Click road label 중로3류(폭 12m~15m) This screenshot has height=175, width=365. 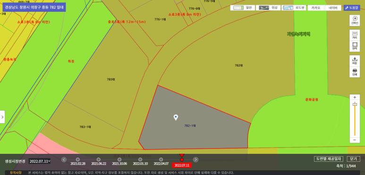127,22
